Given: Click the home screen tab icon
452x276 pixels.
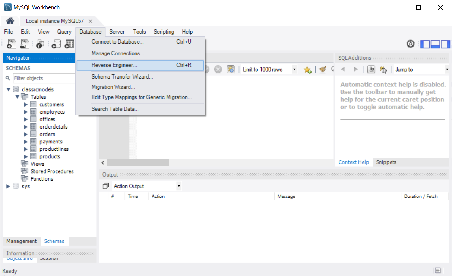Looking at the screenshot, I should (x=10, y=21).
